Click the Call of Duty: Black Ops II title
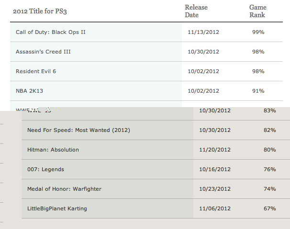 coord(51,32)
